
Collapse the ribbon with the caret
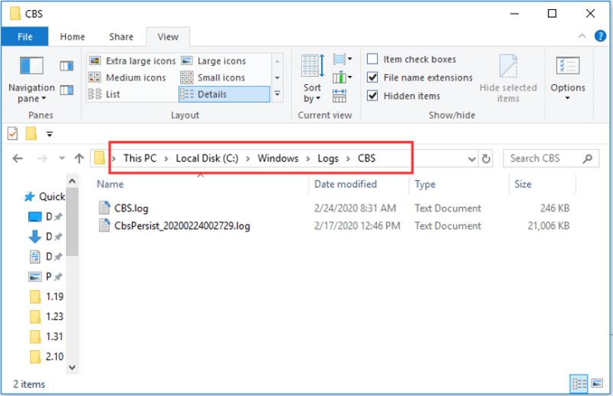pyautogui.click(x=582, y=36)
